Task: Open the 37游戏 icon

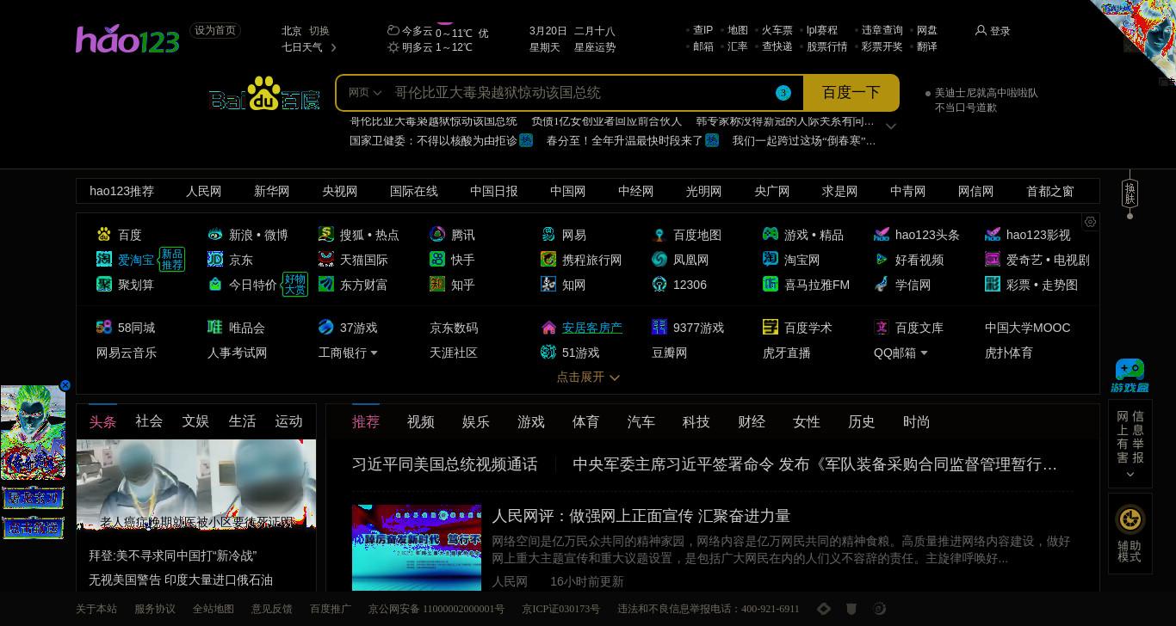Action: coord(326,327)
